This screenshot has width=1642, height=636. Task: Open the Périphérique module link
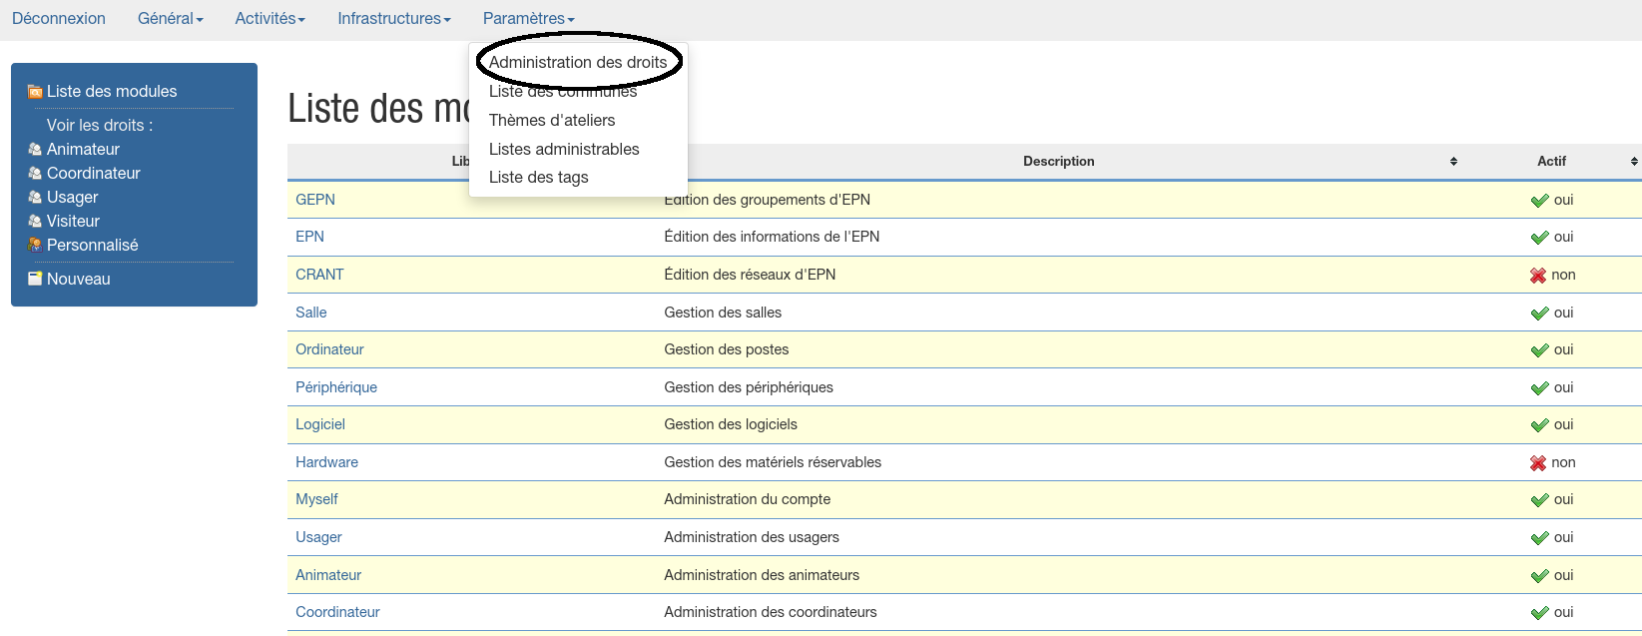[x=336, y=387]
